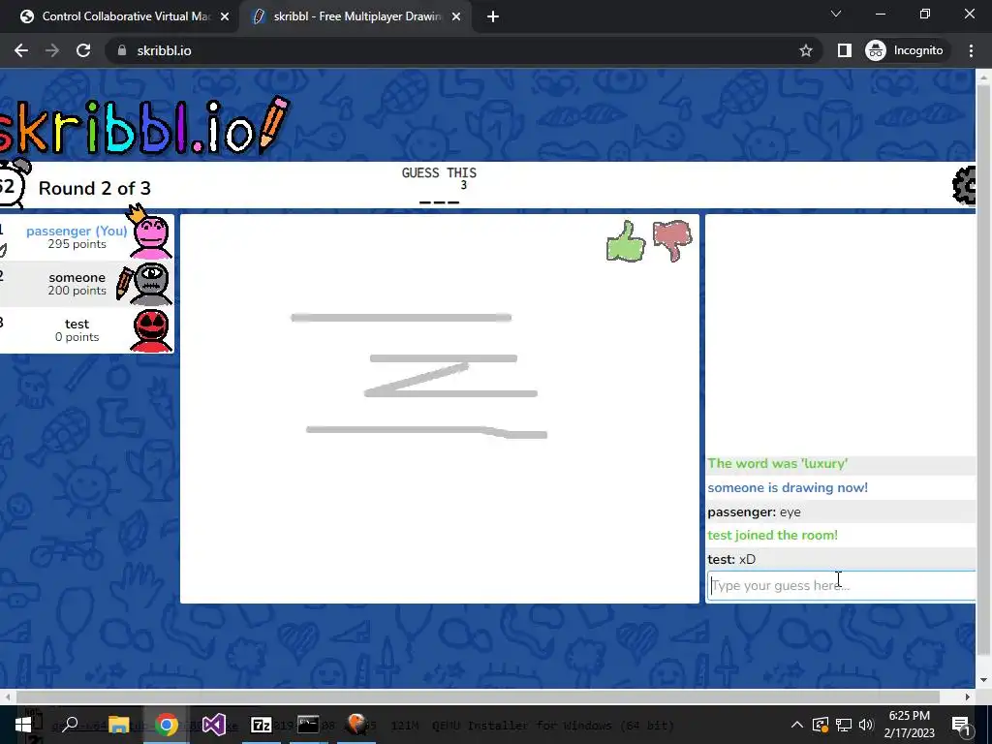Click the chat guess input field
Image resolution: width=992 pixels, height=744 pixels.
[841, 585]
